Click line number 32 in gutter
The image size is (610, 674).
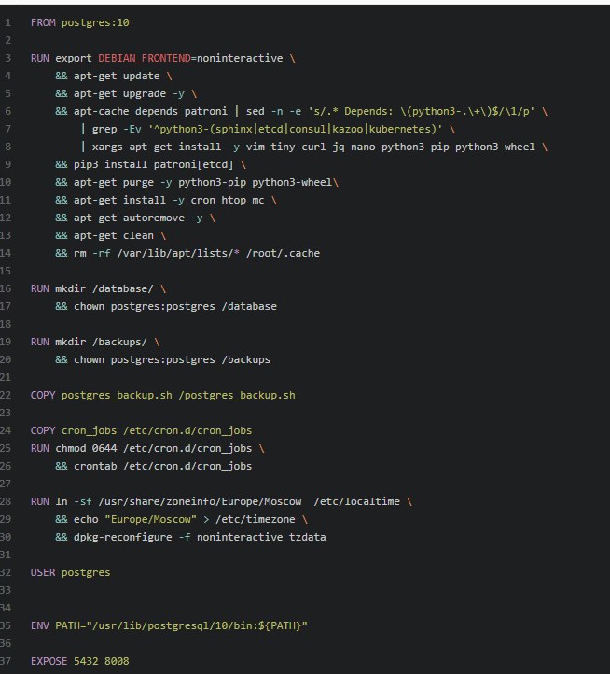coord(6,572)
